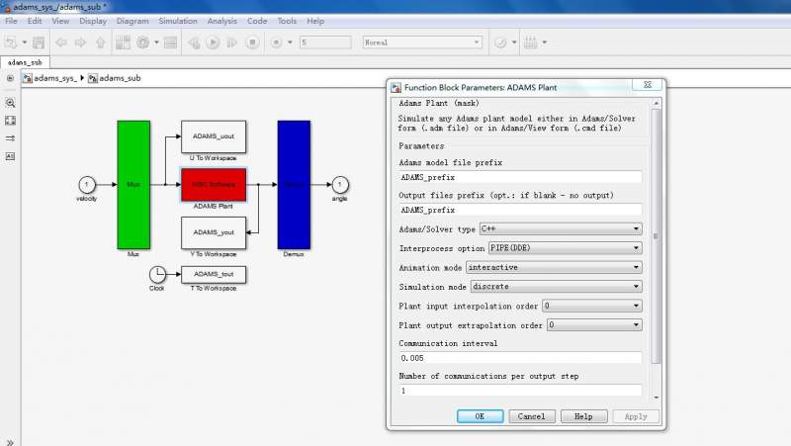Open the View menu
Screen dimensions: 791x446
point(60,21)
